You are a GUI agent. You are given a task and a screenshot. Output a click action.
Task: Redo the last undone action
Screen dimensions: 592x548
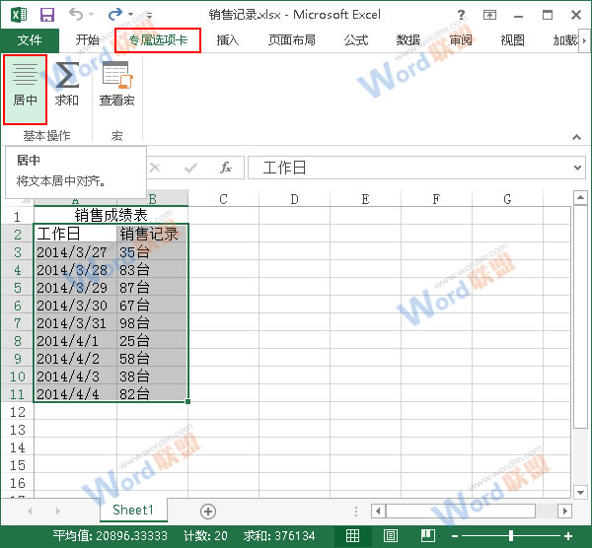point(115,15)
